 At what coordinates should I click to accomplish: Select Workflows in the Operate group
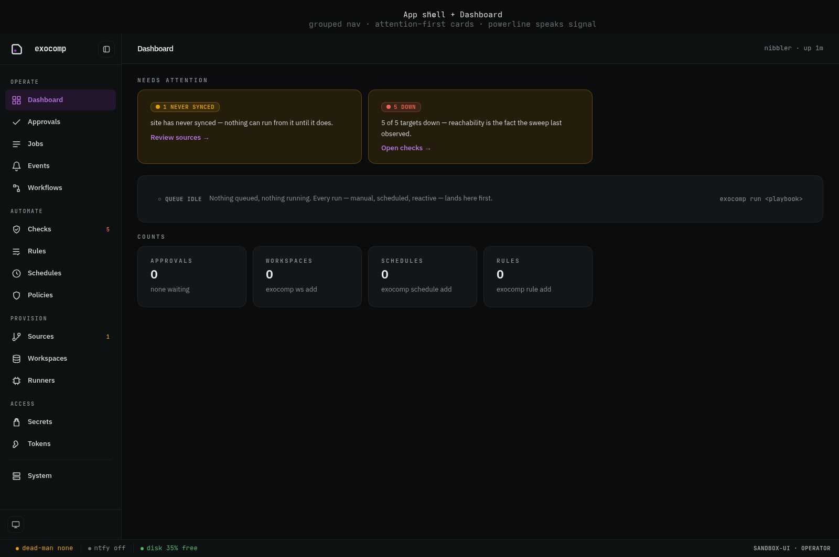(60, 188)
